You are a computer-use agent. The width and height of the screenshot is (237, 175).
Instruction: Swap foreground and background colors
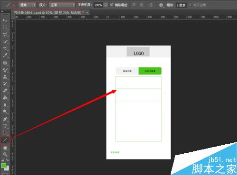[8, 160]
